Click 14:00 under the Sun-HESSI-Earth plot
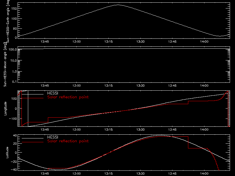The height and width of the screenshot is (176, 235). [x=204, y=42]
